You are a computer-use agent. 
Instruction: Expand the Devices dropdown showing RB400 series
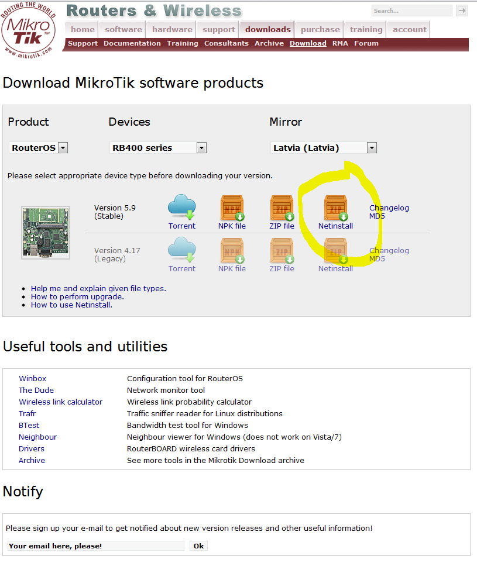pos(158,147)
